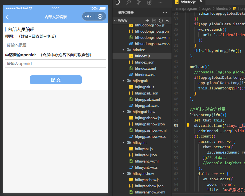
Task: Collapse the htjingpaishow folder
Action: (123, 112)
